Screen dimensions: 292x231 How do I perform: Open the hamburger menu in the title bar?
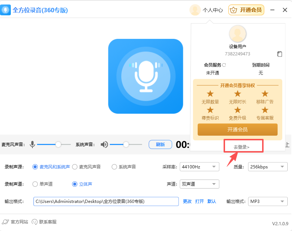click(273, 10)
